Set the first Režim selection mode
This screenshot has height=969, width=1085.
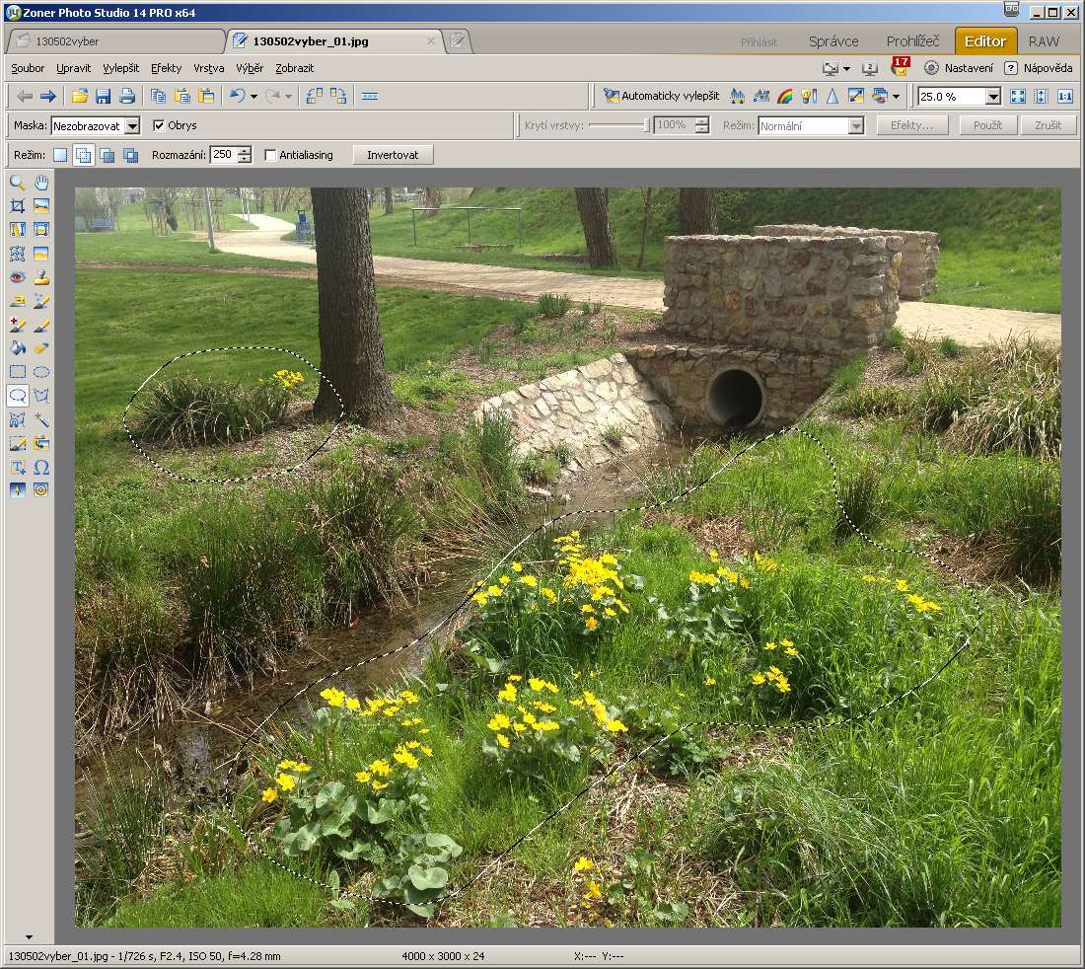tap(60, 155)
